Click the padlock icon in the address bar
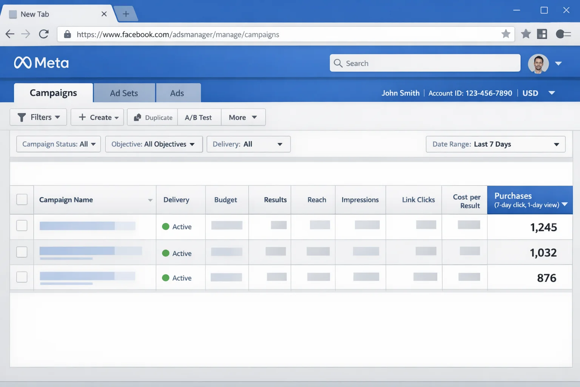This screenshot has width=580, height=387. 67,34
